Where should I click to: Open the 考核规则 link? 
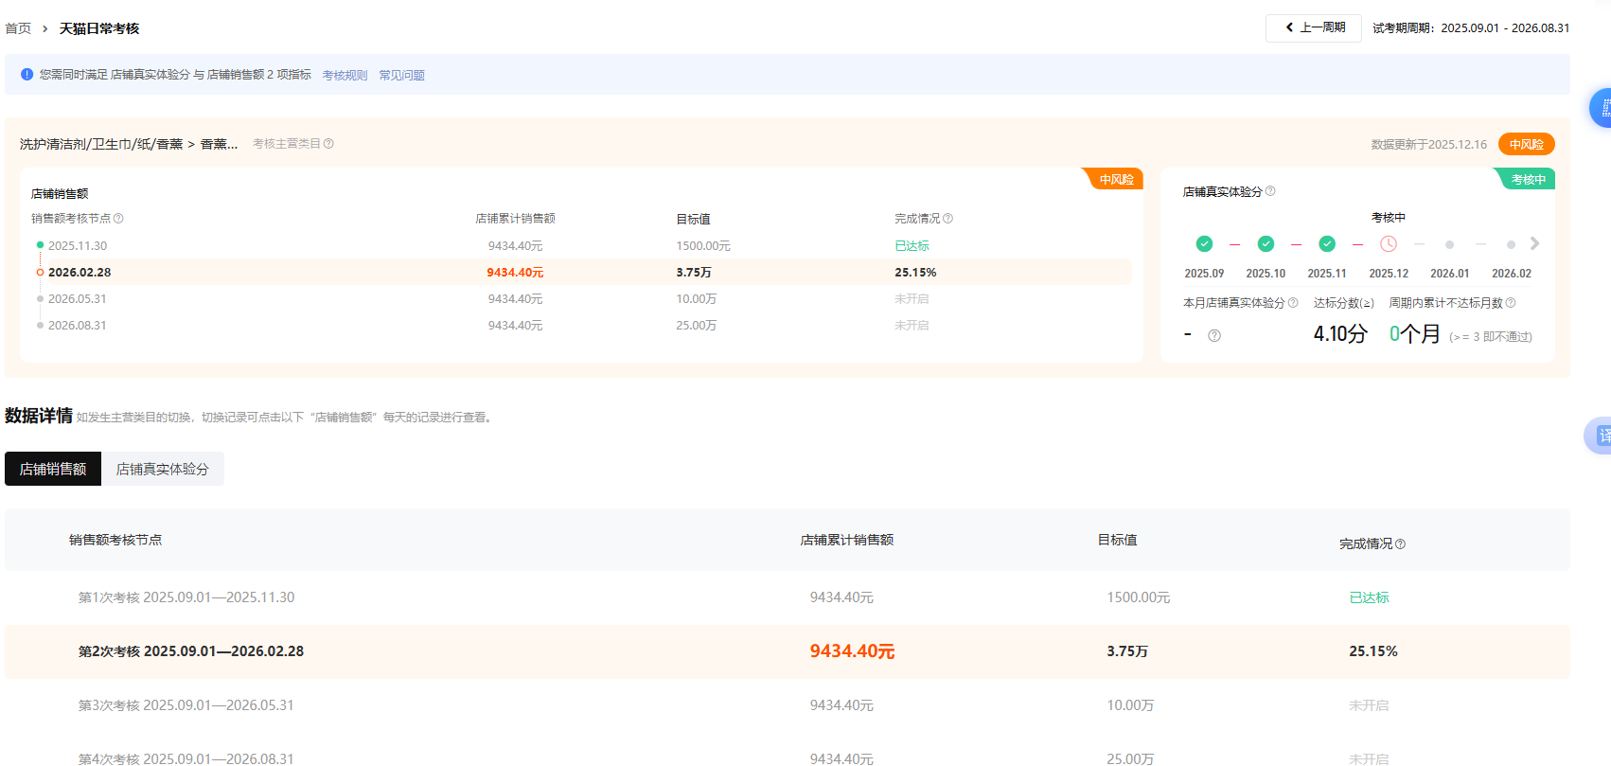[x=345, y=76]
